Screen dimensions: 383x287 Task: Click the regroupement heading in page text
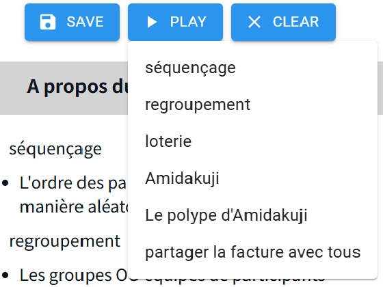click(65, 242)
